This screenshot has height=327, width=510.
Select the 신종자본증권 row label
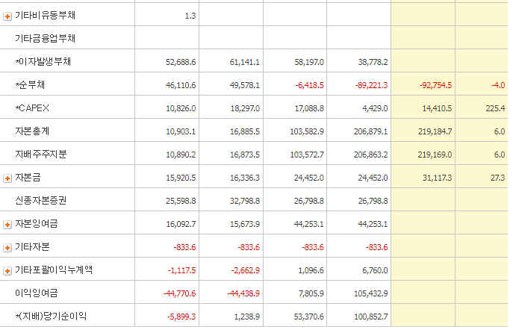[40, 200]
